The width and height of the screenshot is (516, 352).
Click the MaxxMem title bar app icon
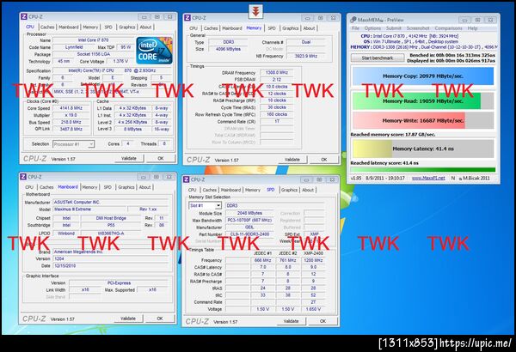pyautogui.click(x=353, y=20)
